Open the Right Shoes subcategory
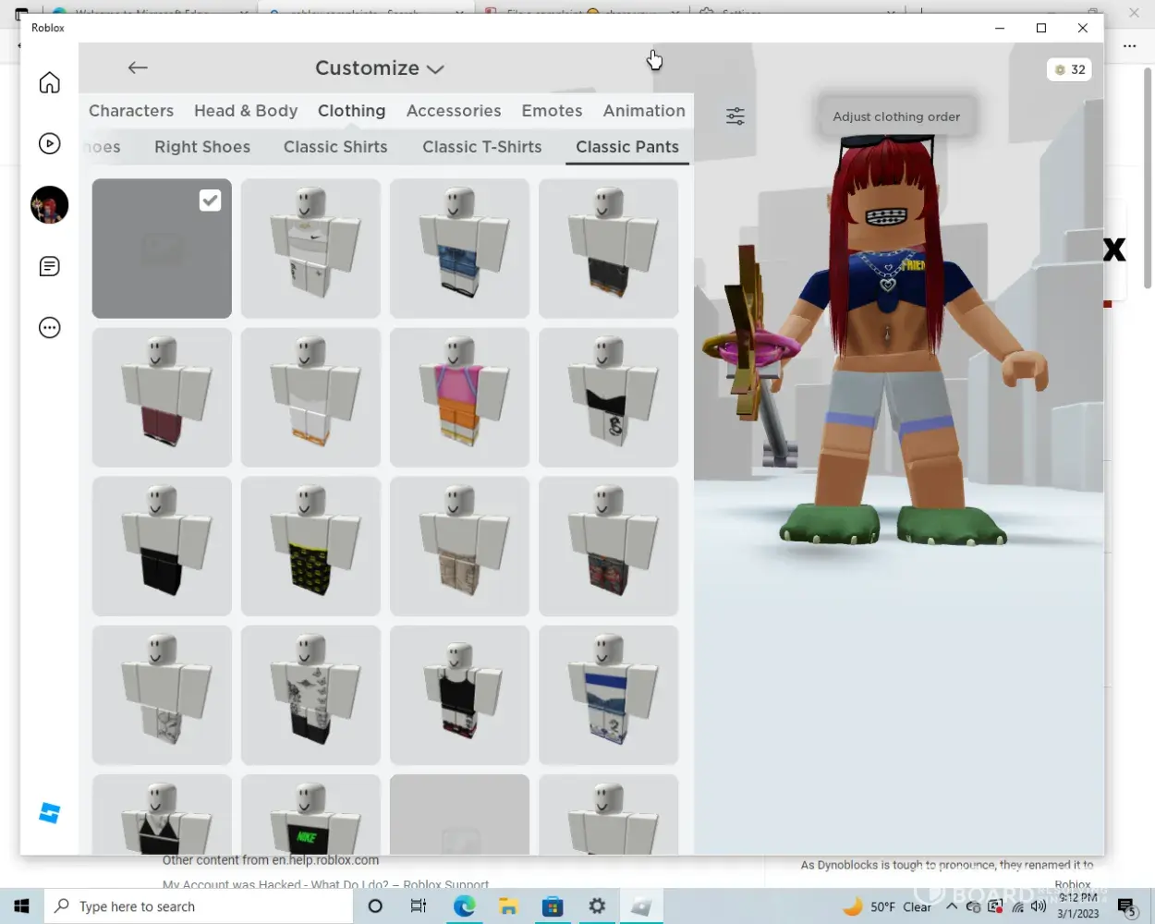Screen dimensions: 1155x924 pyautogui.click(x=202, y=147)
